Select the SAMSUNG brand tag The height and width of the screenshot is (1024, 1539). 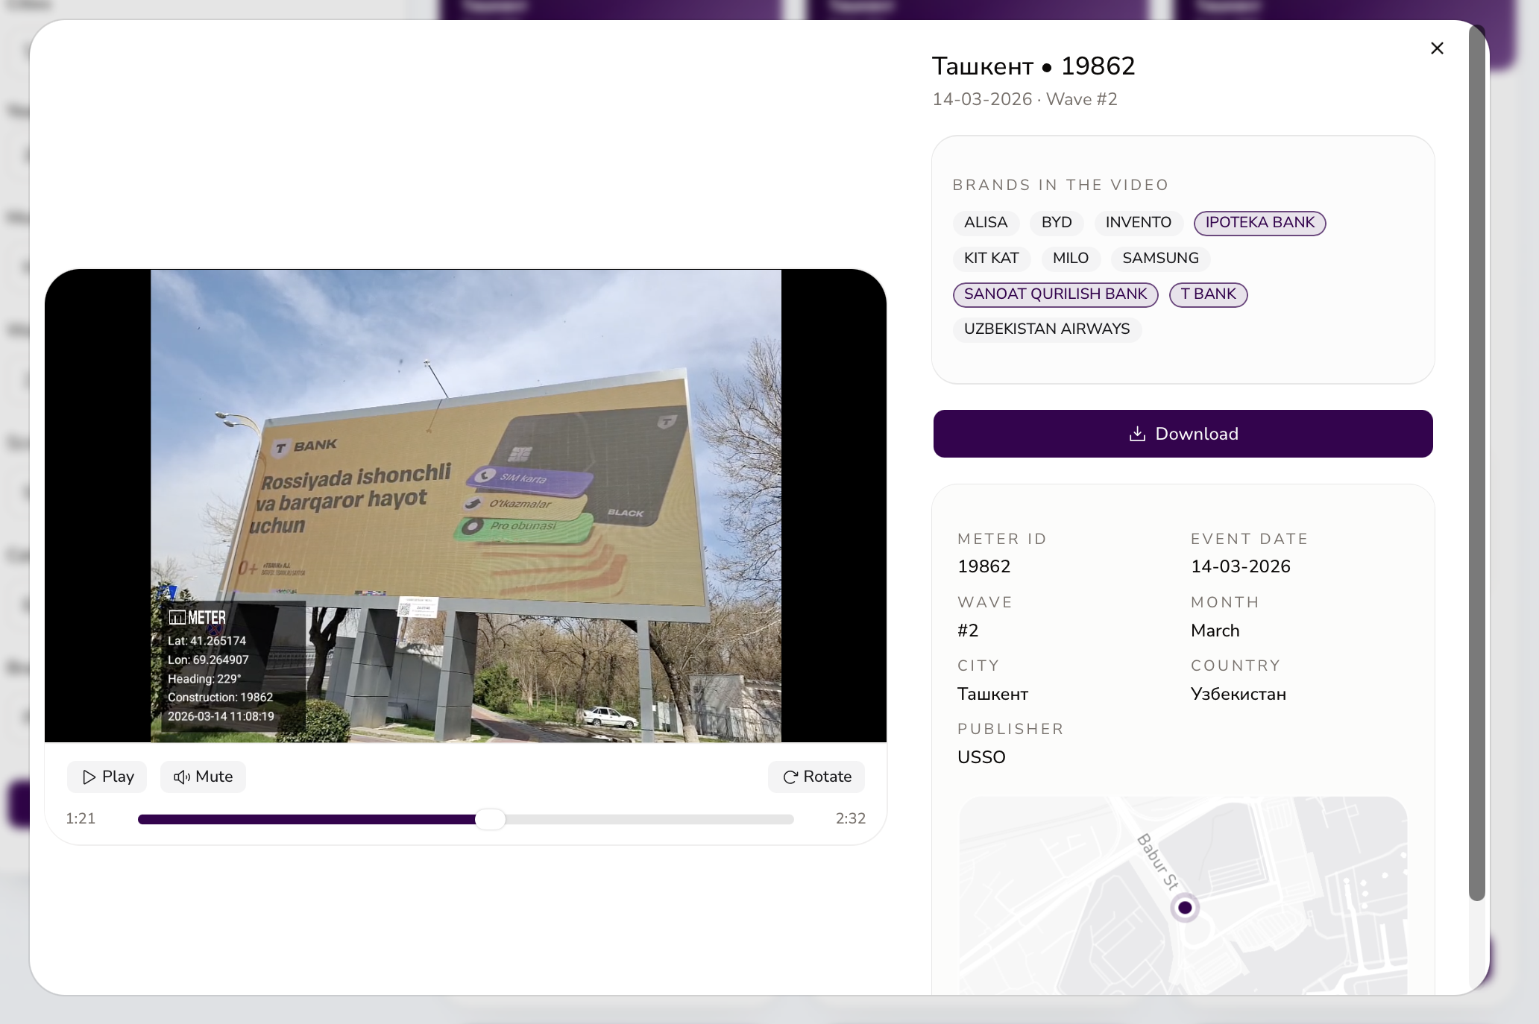(x=1160, y=259)
